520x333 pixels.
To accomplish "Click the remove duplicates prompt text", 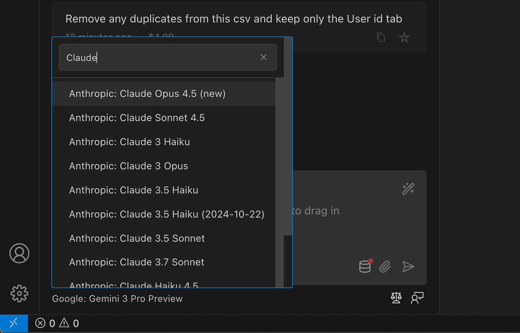I will click(x=234, y=19).
